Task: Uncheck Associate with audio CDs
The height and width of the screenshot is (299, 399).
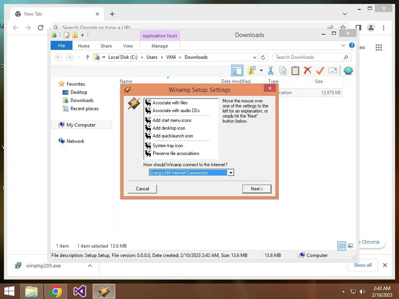Action: click(148, 111)
